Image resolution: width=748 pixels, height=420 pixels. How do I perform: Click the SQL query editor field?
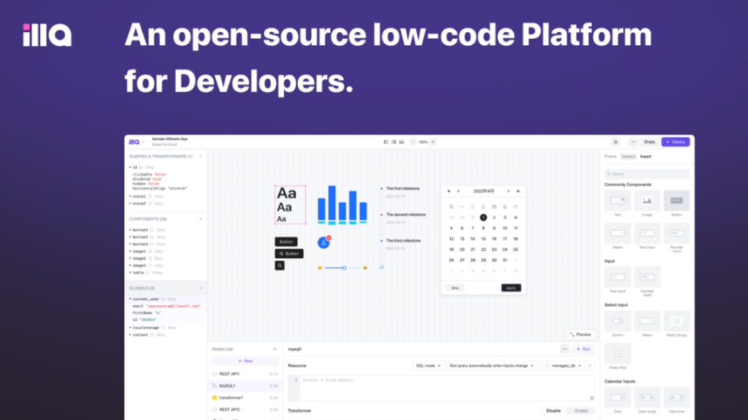tap(441, 388)
